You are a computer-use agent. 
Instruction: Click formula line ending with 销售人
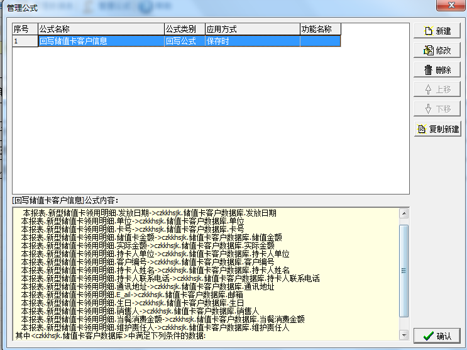pos(140,311)
